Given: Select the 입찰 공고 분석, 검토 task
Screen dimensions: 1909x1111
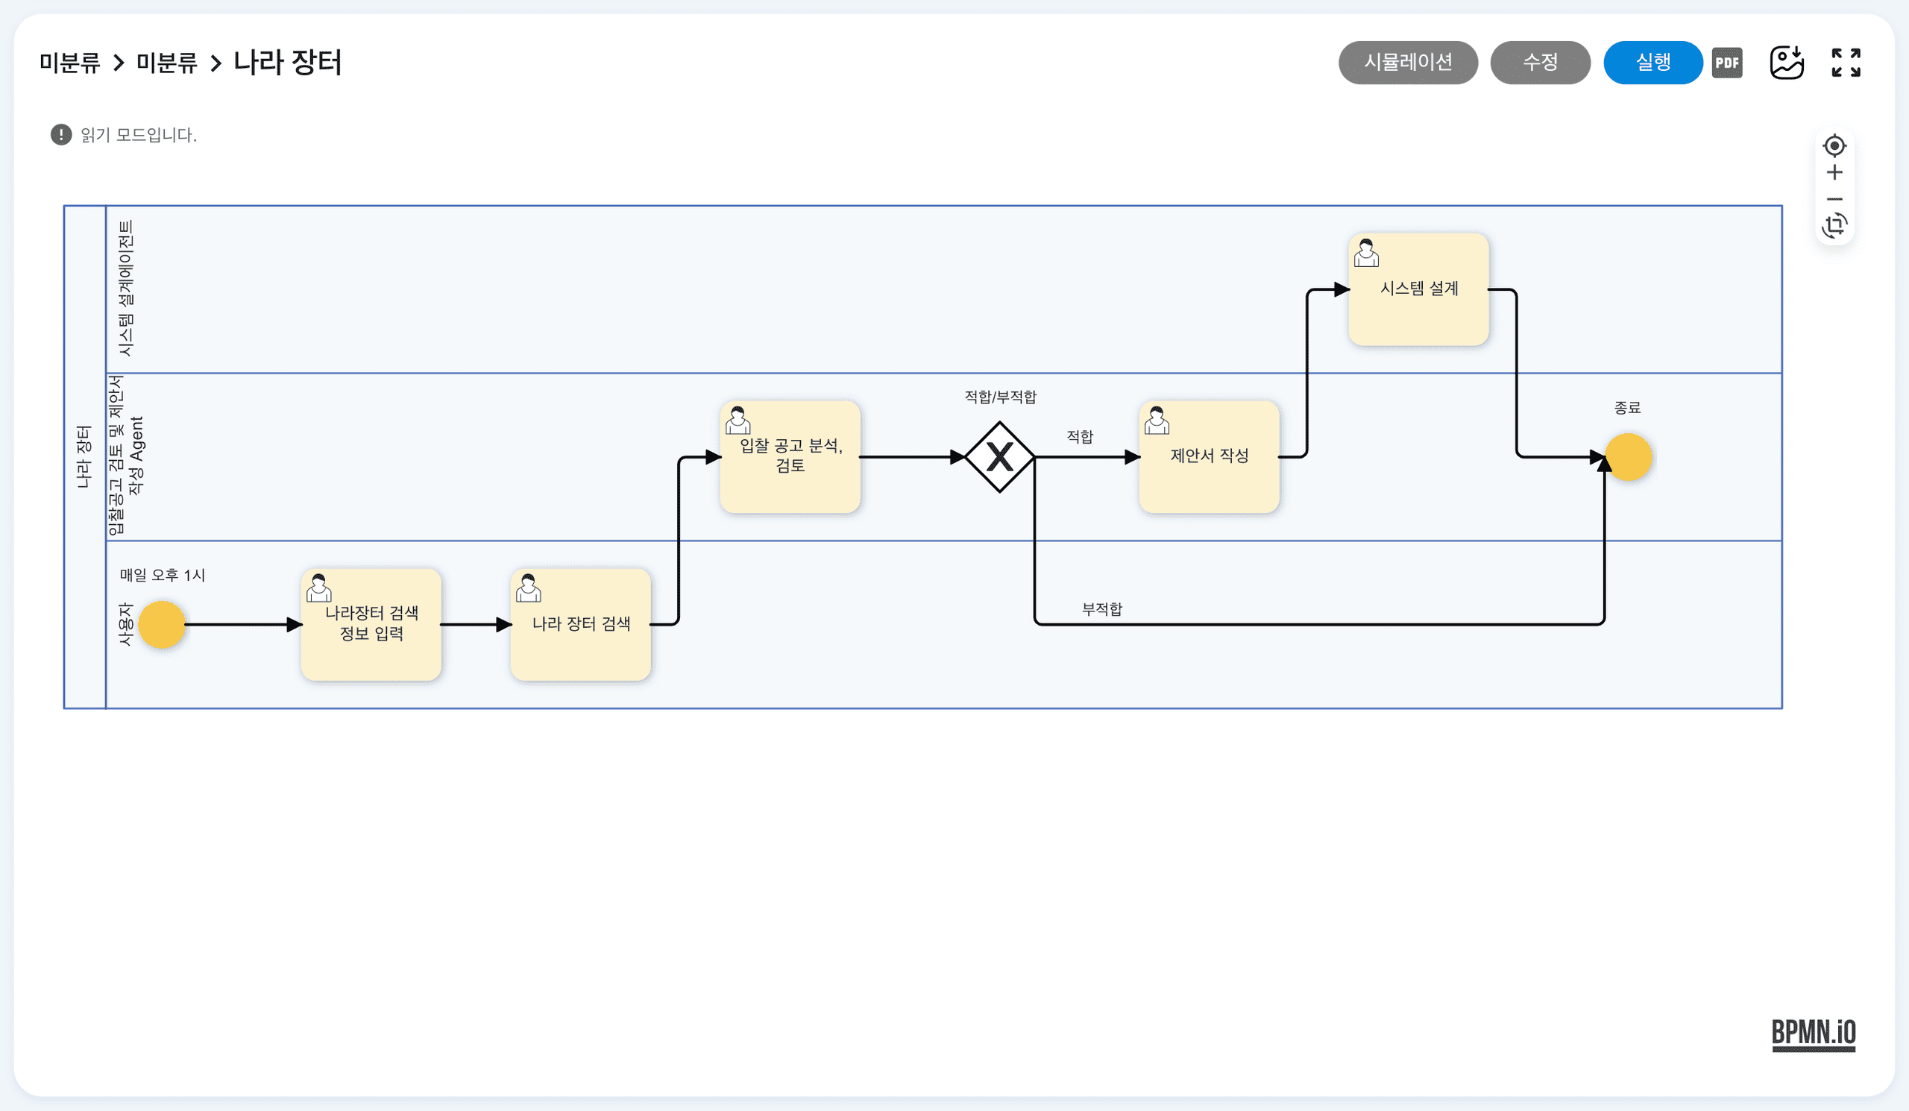Looking at the screenshot, I should point(790,456).
